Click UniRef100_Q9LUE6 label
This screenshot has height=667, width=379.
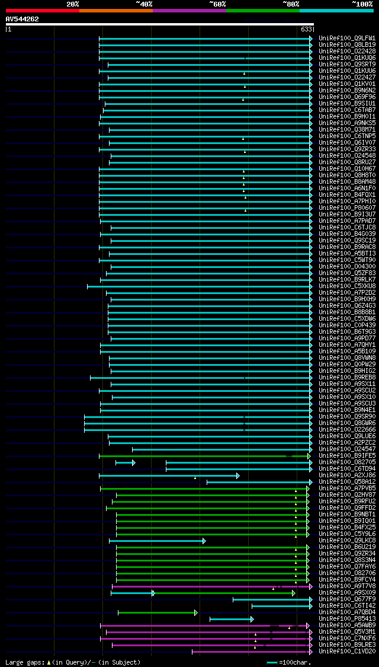pos(347,436)
